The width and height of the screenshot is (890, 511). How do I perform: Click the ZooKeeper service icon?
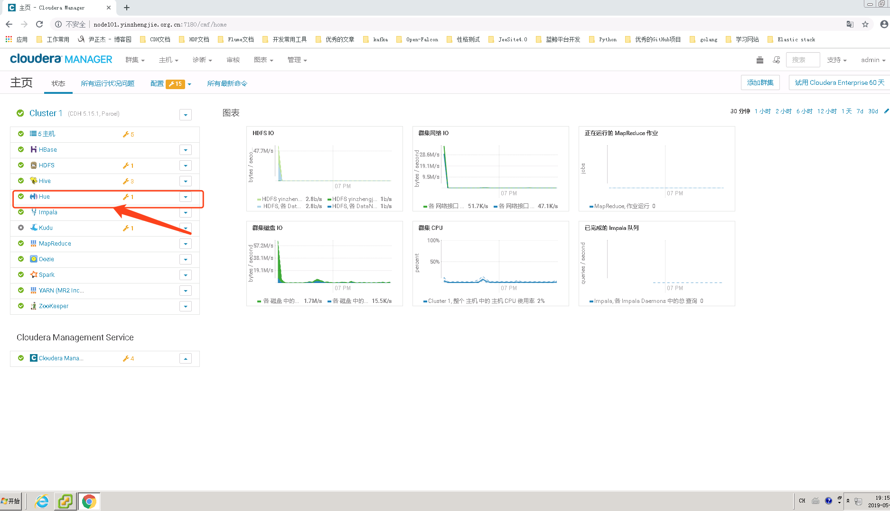[33, 306]
